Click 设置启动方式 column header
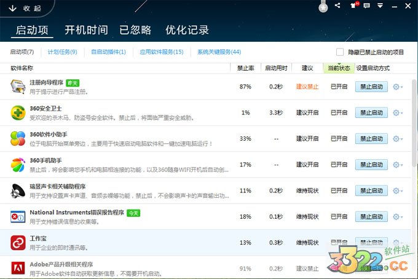The height and width of the screenshot is (279, 418). [x=373, y=68]
